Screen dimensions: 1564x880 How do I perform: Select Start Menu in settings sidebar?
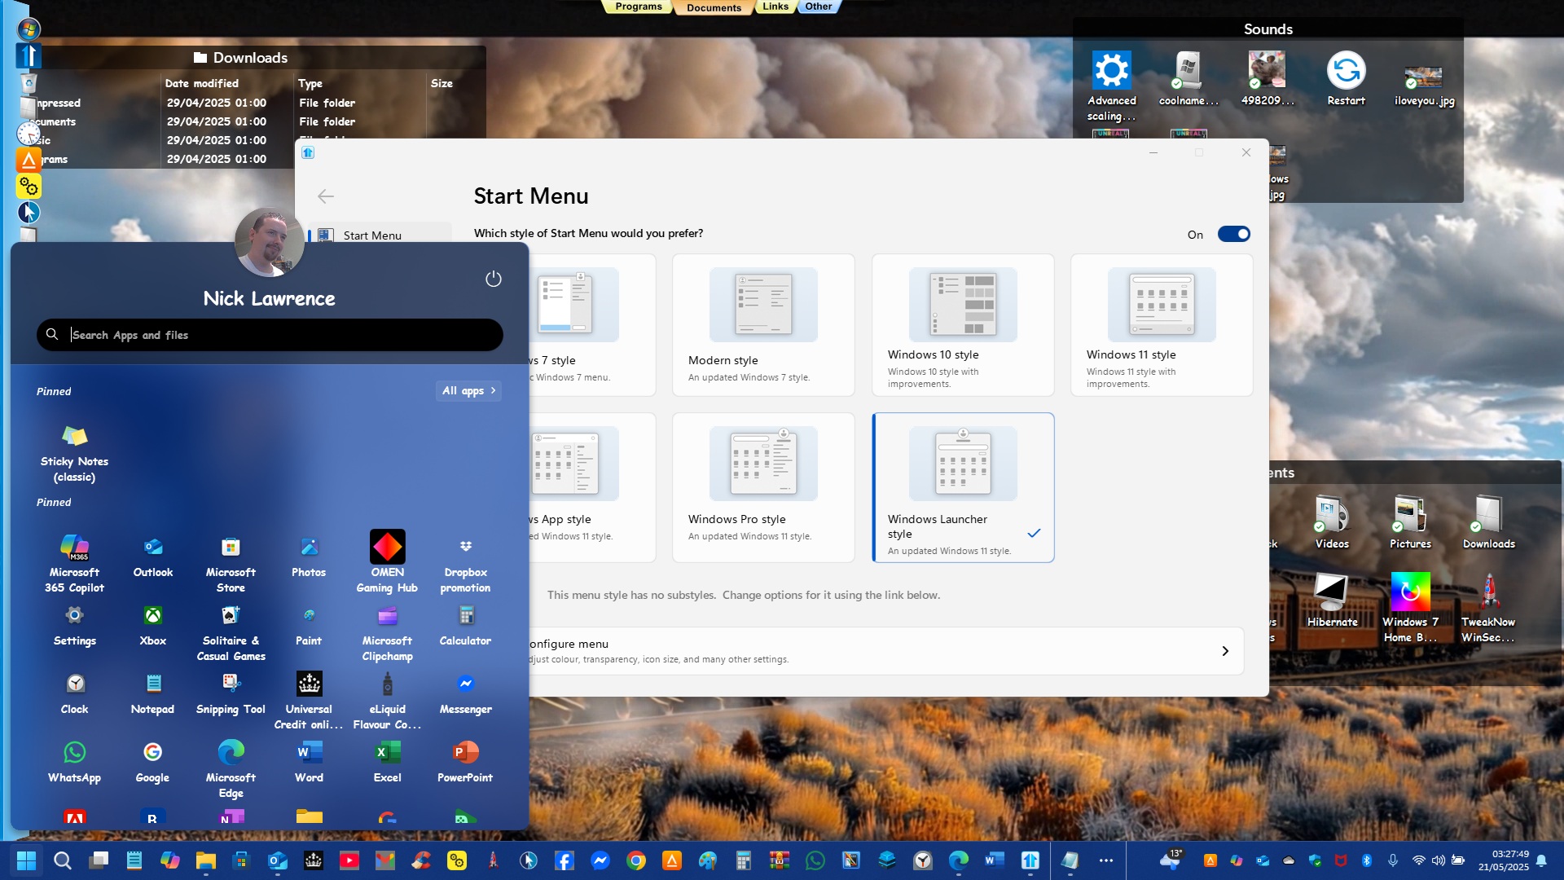(x=380, y=235)
